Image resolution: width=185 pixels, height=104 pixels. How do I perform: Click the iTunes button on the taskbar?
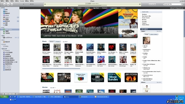coord(71,97)
